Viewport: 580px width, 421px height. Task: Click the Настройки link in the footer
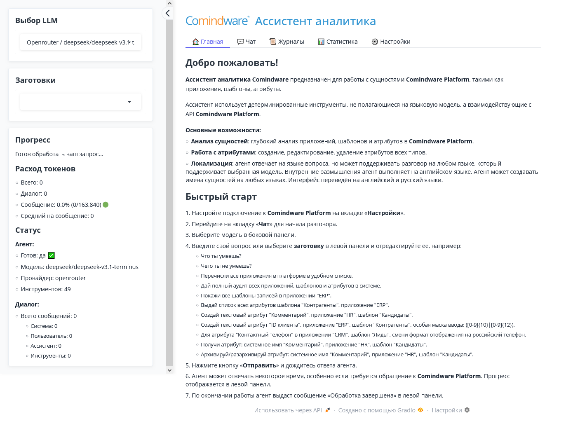447,410
